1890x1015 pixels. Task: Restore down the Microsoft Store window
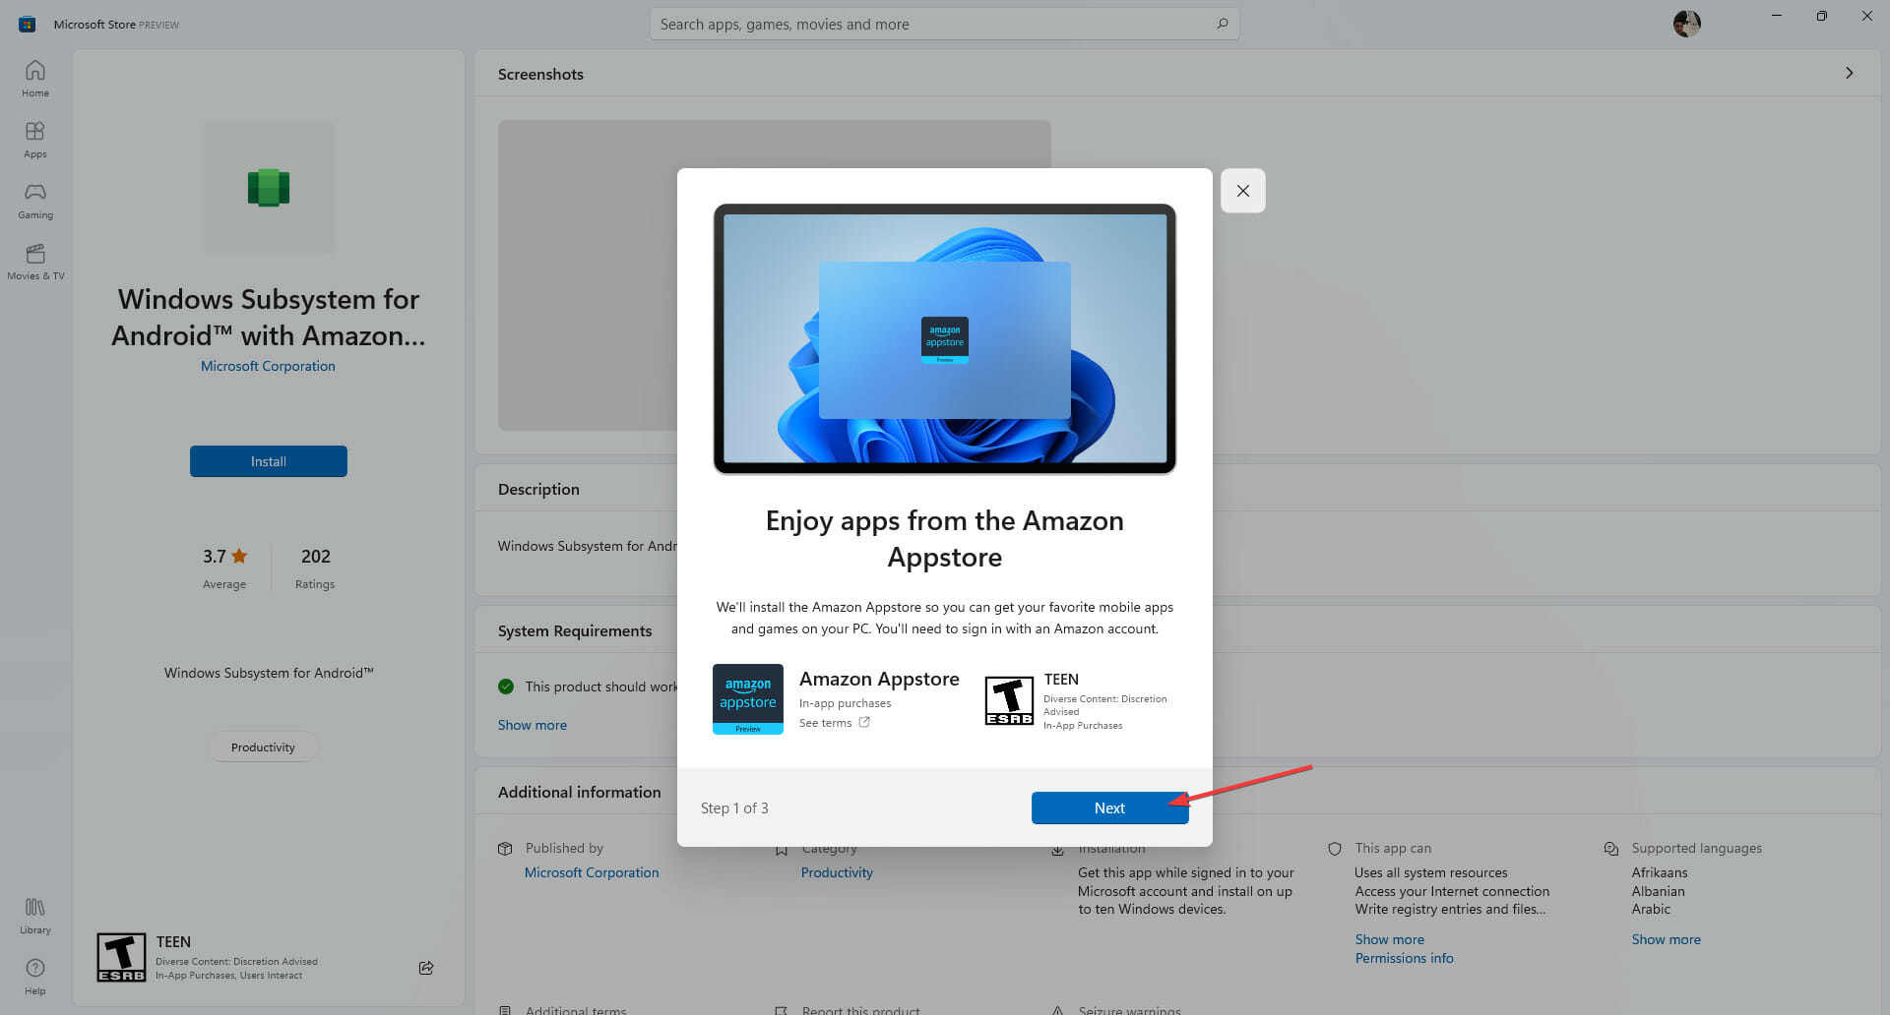[1822, 16]
